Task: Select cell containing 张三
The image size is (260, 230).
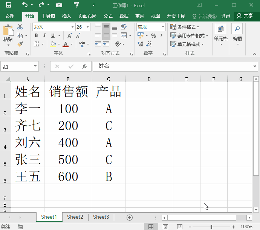Action: (x=28, y=159)
